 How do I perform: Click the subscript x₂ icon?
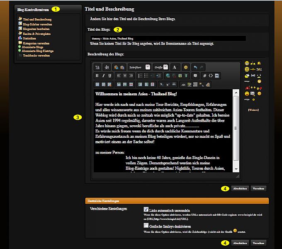(162, 84)
